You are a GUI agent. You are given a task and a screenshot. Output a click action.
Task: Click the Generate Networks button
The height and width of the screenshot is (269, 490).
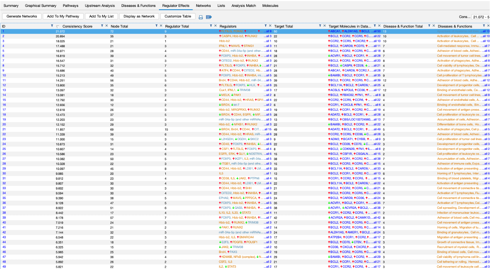tap(22, 16)
